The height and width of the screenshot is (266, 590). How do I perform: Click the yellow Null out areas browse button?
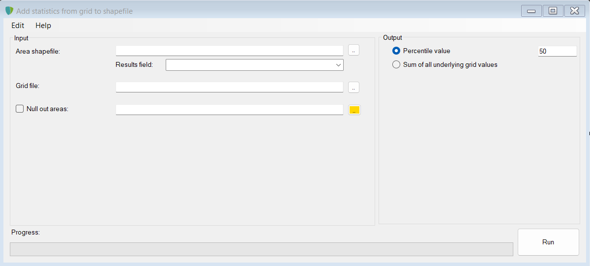[x=354, y=110]
